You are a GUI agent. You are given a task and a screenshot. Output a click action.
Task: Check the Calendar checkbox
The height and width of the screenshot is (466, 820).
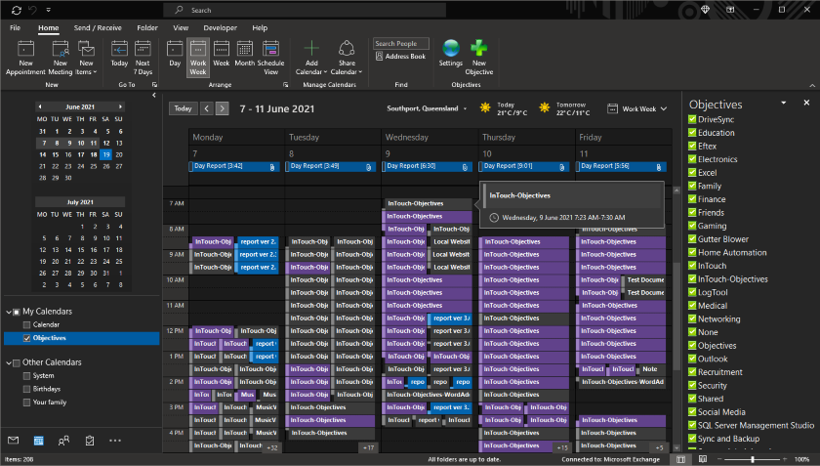point(26,324)
